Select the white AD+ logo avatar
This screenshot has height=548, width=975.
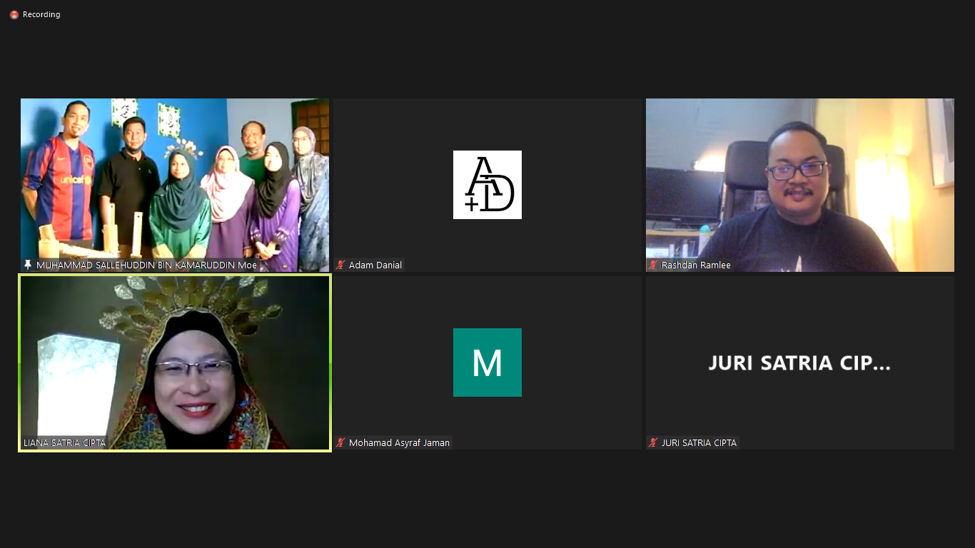(x=487, y=185)
